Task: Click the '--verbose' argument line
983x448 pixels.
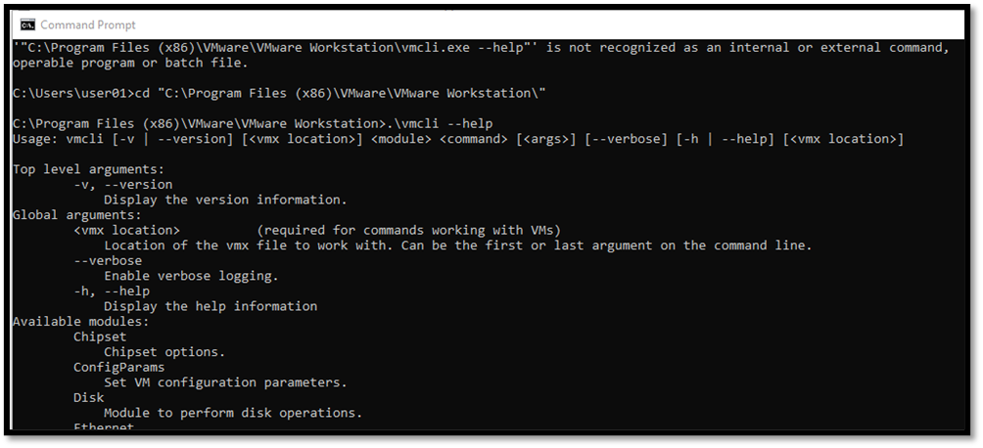Action: [x=108, y=260]
